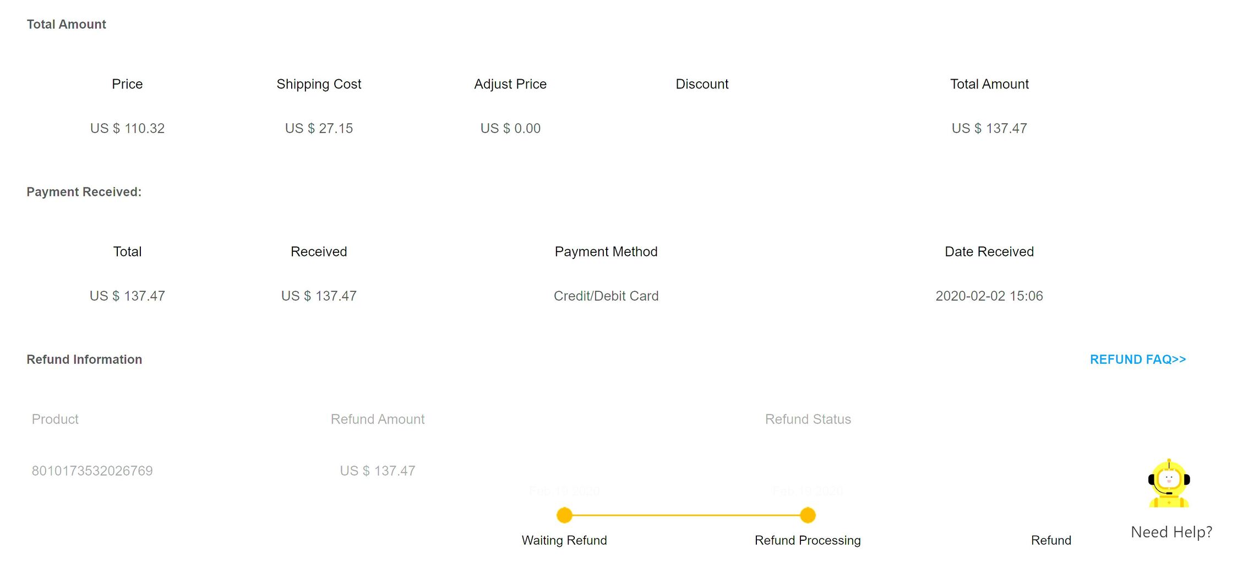
Task: Click the Refund Processing label
Action: click(808, 540)
